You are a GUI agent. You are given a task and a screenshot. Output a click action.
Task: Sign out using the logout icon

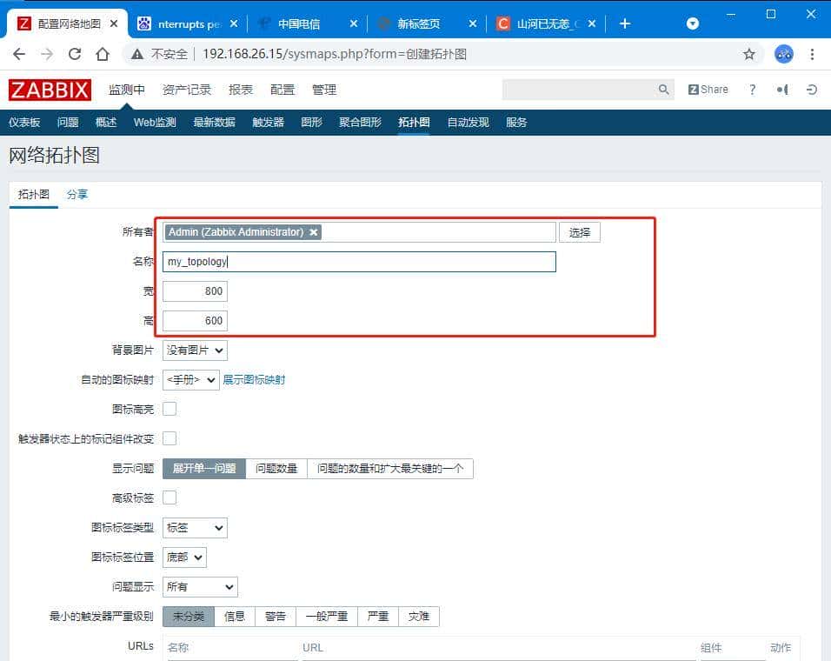(810, 89)
